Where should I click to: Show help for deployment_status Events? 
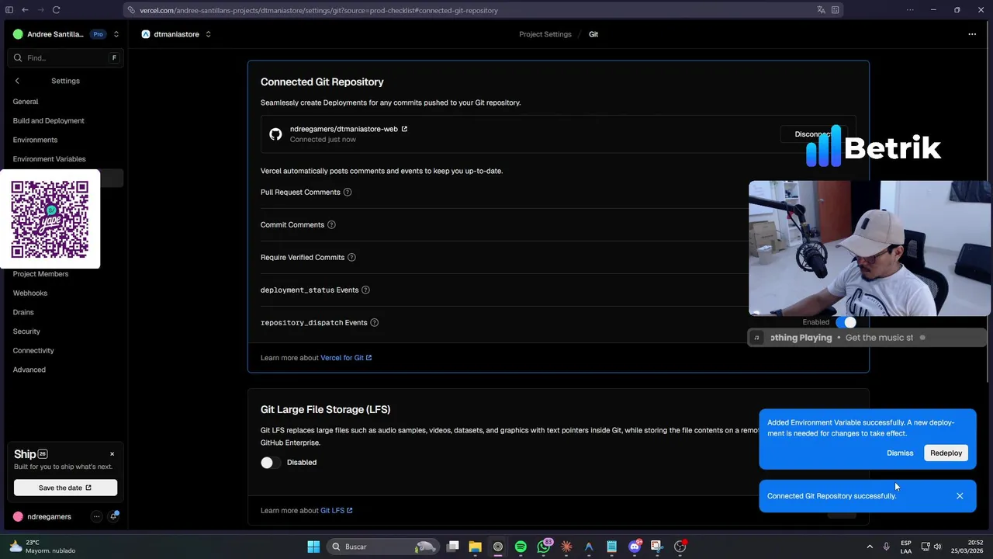[x=365, y=290]
